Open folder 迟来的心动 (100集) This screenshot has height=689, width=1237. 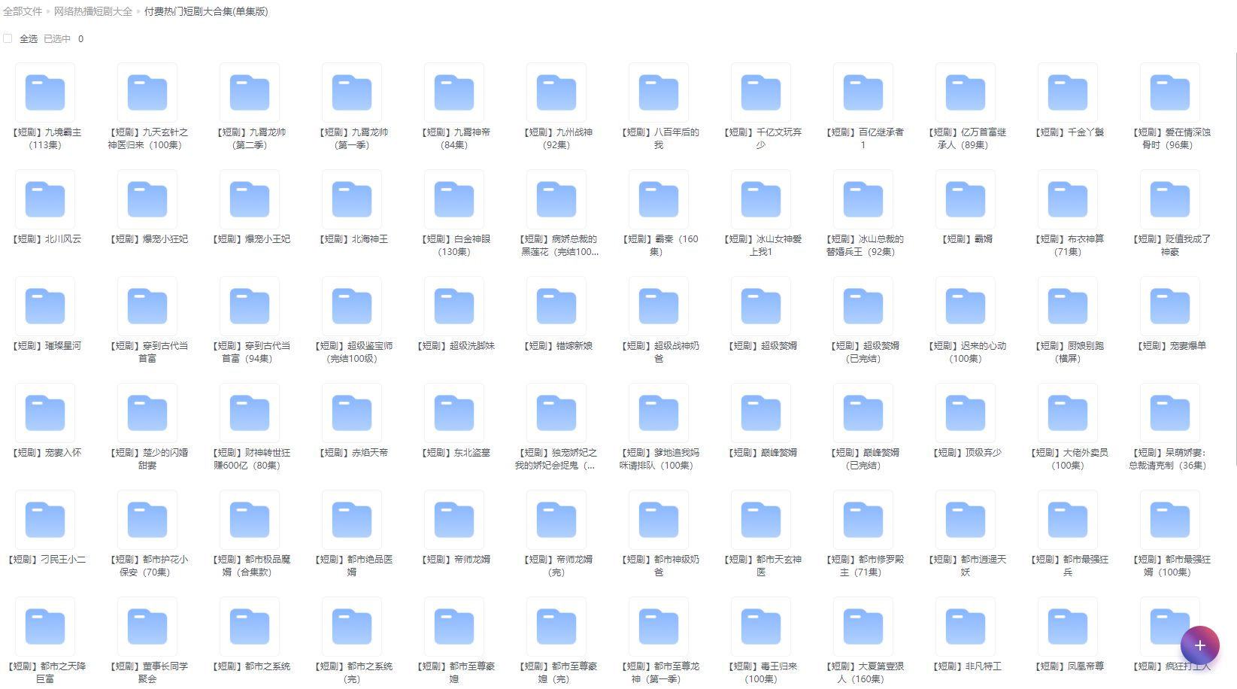[966, 306]
